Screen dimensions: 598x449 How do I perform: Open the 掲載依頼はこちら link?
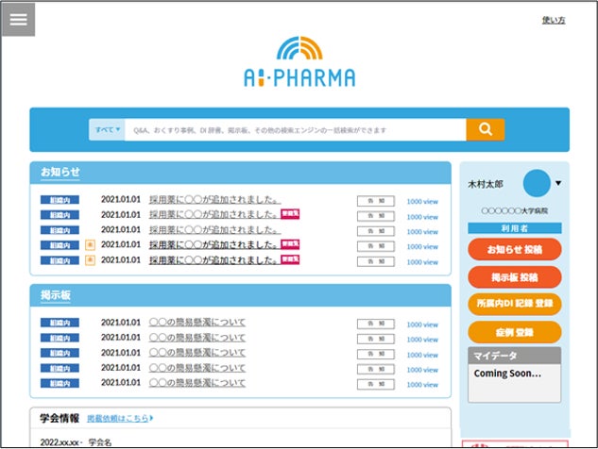click(x=120, y=418)
